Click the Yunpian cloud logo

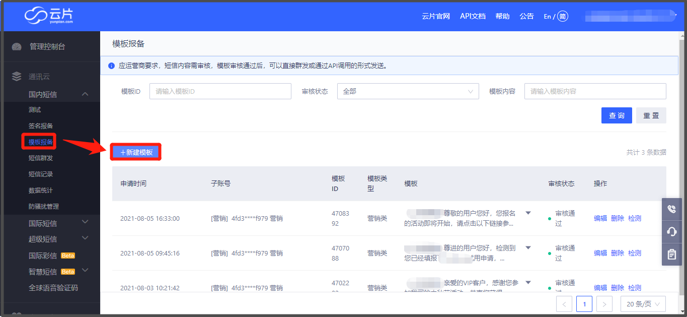49,16
